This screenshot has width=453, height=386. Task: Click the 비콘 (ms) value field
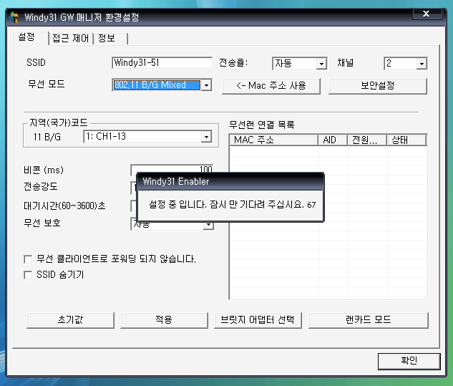[172, 169]
